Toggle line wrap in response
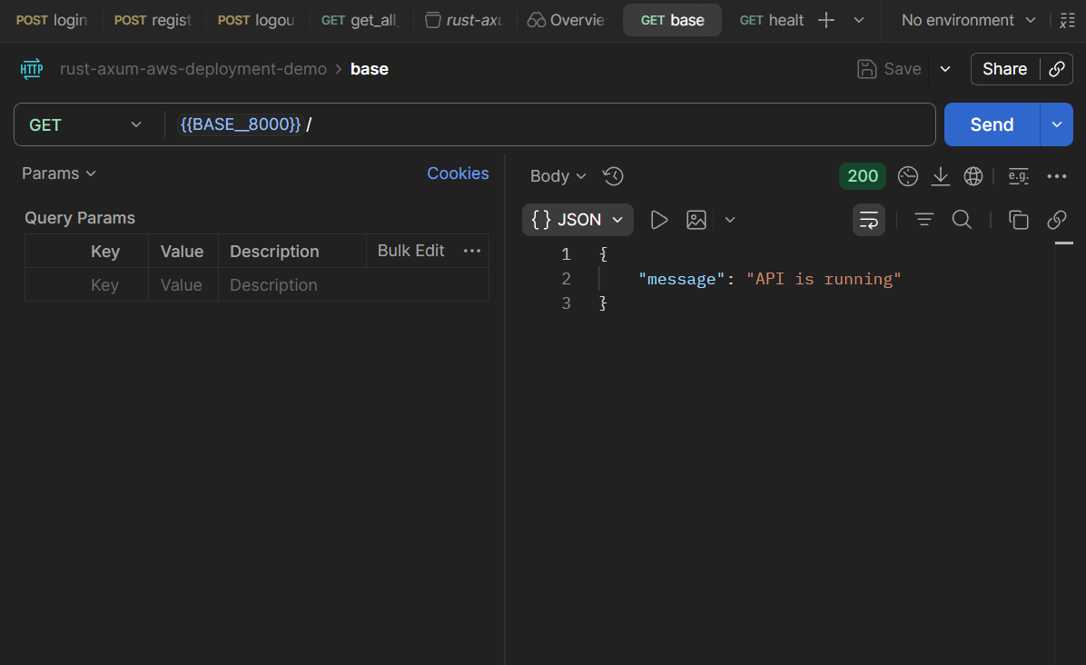Screen dimensions: 1086x665 click(x=868, y=220)
